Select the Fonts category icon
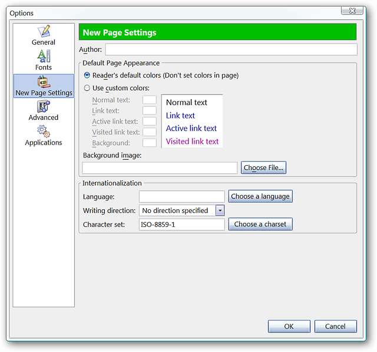 [44, 56]
